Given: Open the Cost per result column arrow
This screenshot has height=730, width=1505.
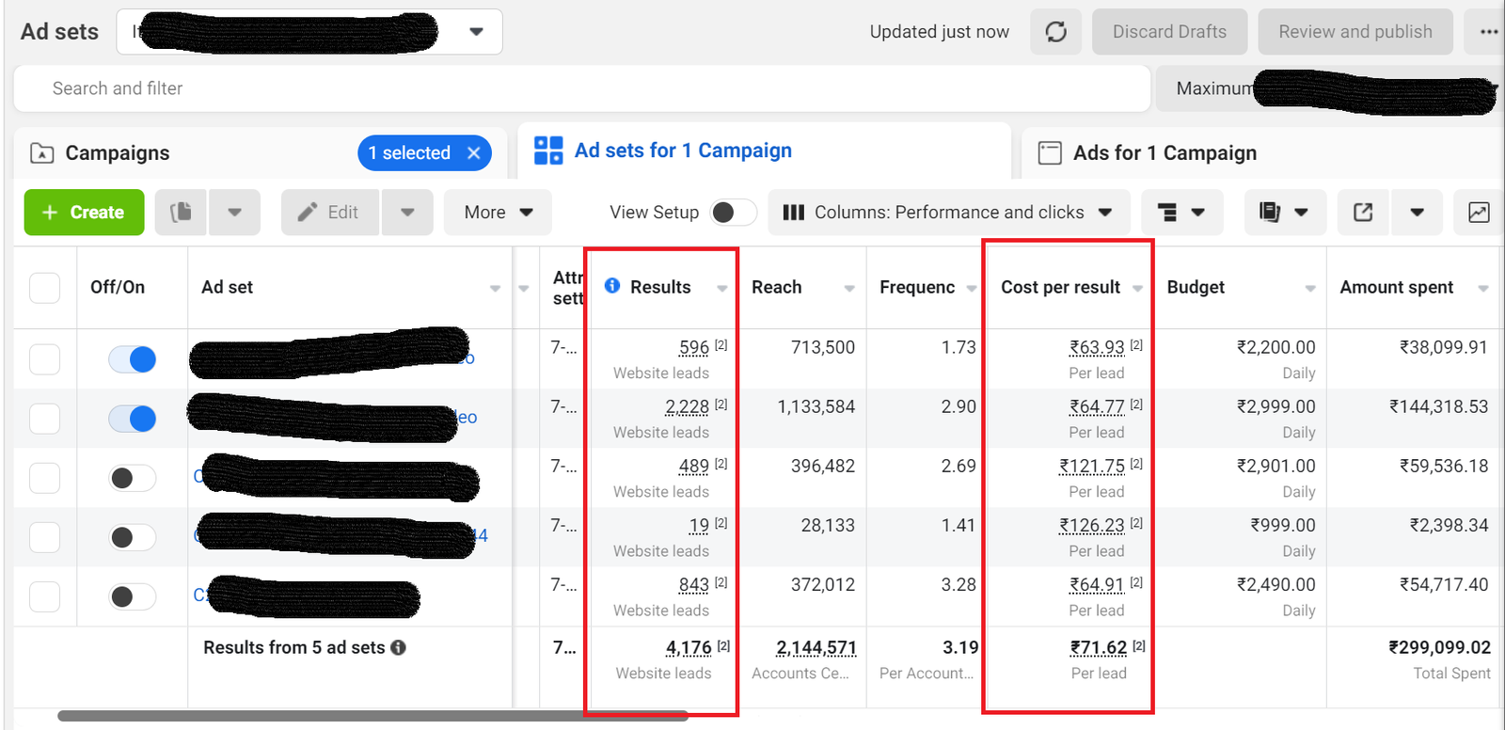Looking at the screenshot, I should click(1137, 289).
